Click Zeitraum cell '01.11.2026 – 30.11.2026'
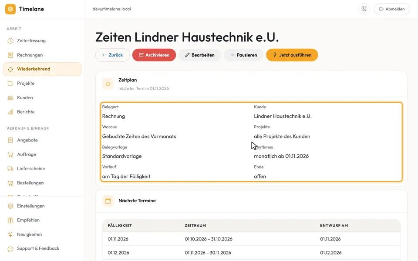Viewport: 418px width, 261px height. [x=208, y=253]
